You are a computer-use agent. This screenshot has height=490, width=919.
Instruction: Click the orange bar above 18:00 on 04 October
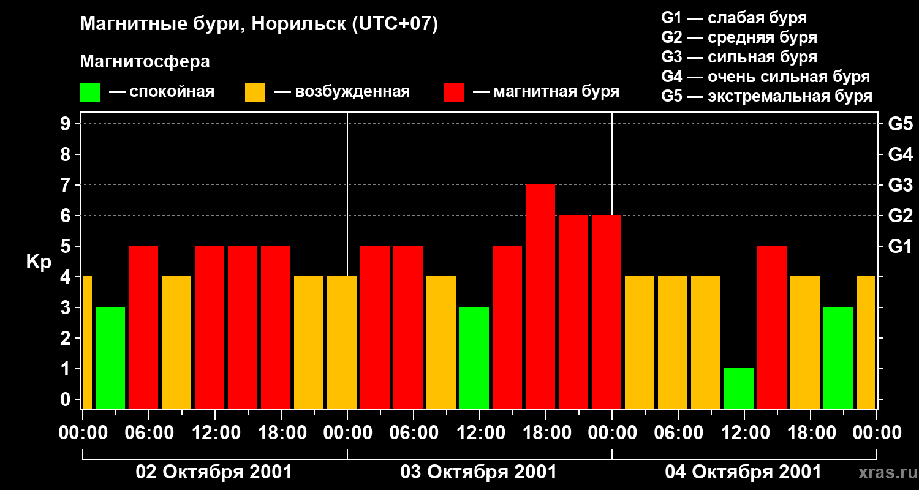tap(805, 342)
